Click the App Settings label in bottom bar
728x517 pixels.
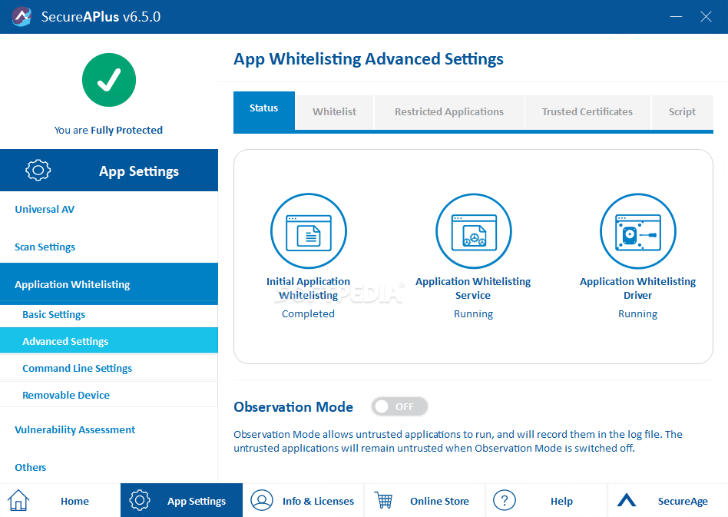(x=197, y=501)
